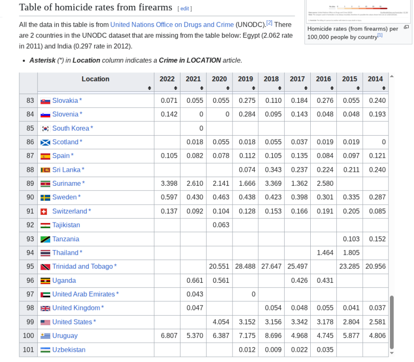
Task: Open the United Arab Emirates link
Action: pyautogui.click(x=83, y=294)
